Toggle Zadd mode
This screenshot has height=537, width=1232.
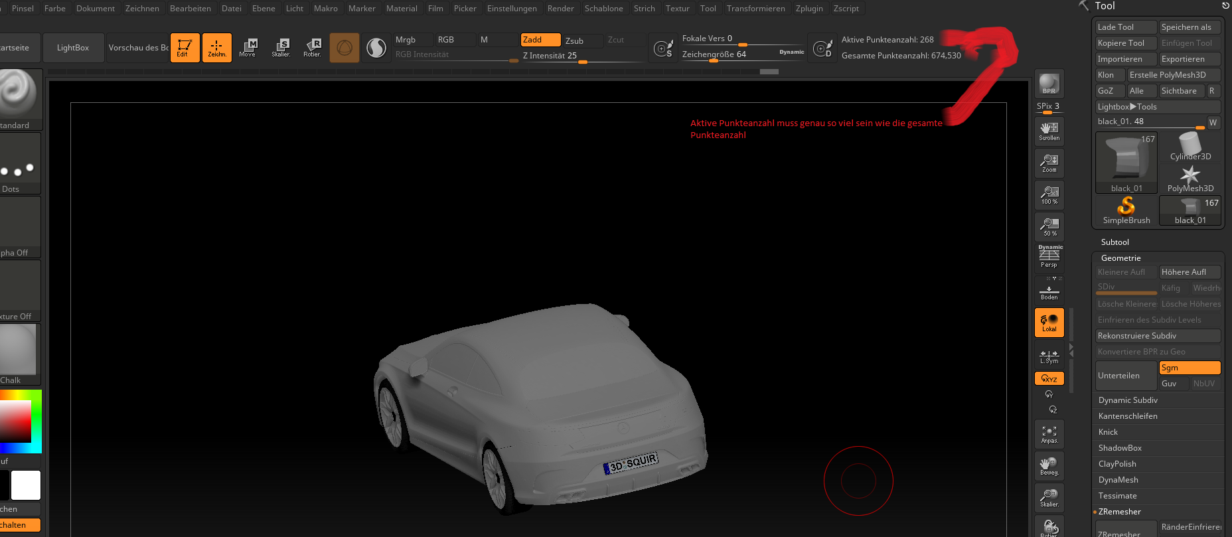pos(541,40)
